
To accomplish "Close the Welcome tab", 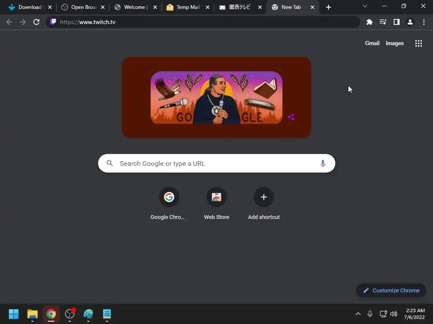I will pyautogui.click(x=155, y=7).
